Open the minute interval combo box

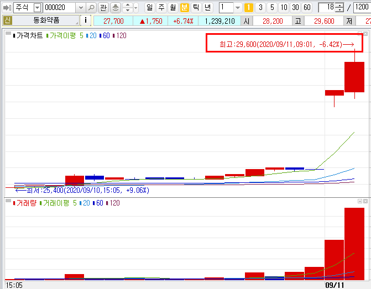point(238,8)
